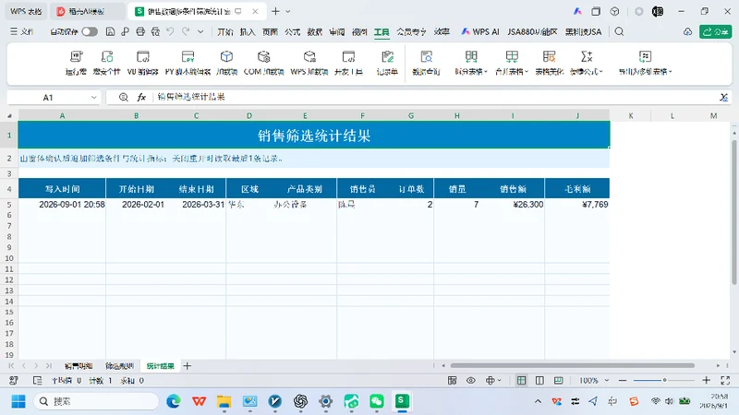This screenshot has width=739, height=415.
Task: Open the 开始 (Home) ribbon tab
Action: 225,31
